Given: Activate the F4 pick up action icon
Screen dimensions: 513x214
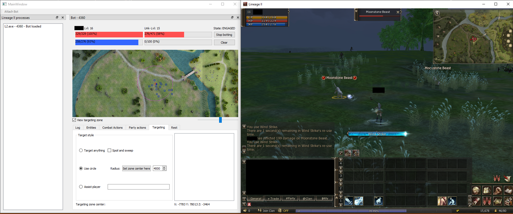Looking at the screenshot, I should click(379, 201).
